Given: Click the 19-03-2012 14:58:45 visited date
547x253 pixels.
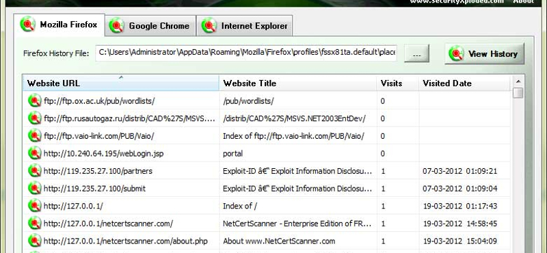Looking at the screenshot, I should click(459, 224).
